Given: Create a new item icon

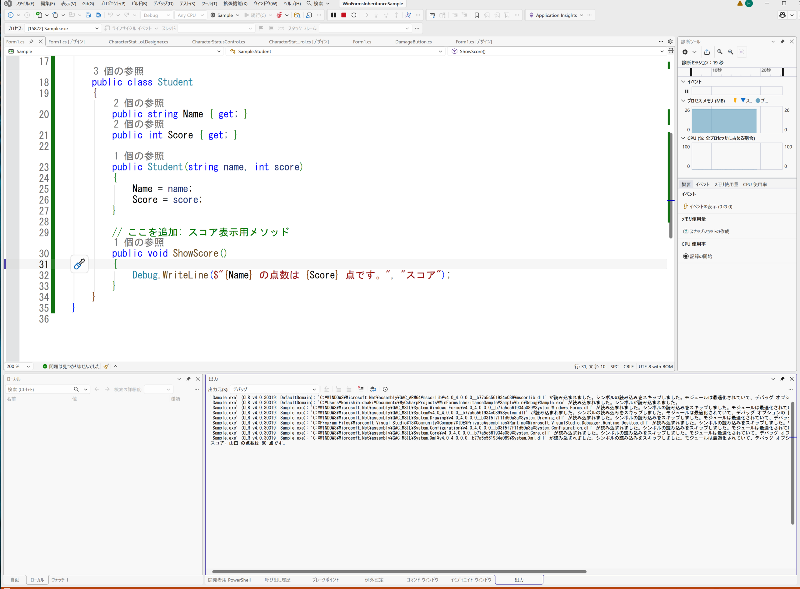Looking at the screenshot, I should 39,15.
